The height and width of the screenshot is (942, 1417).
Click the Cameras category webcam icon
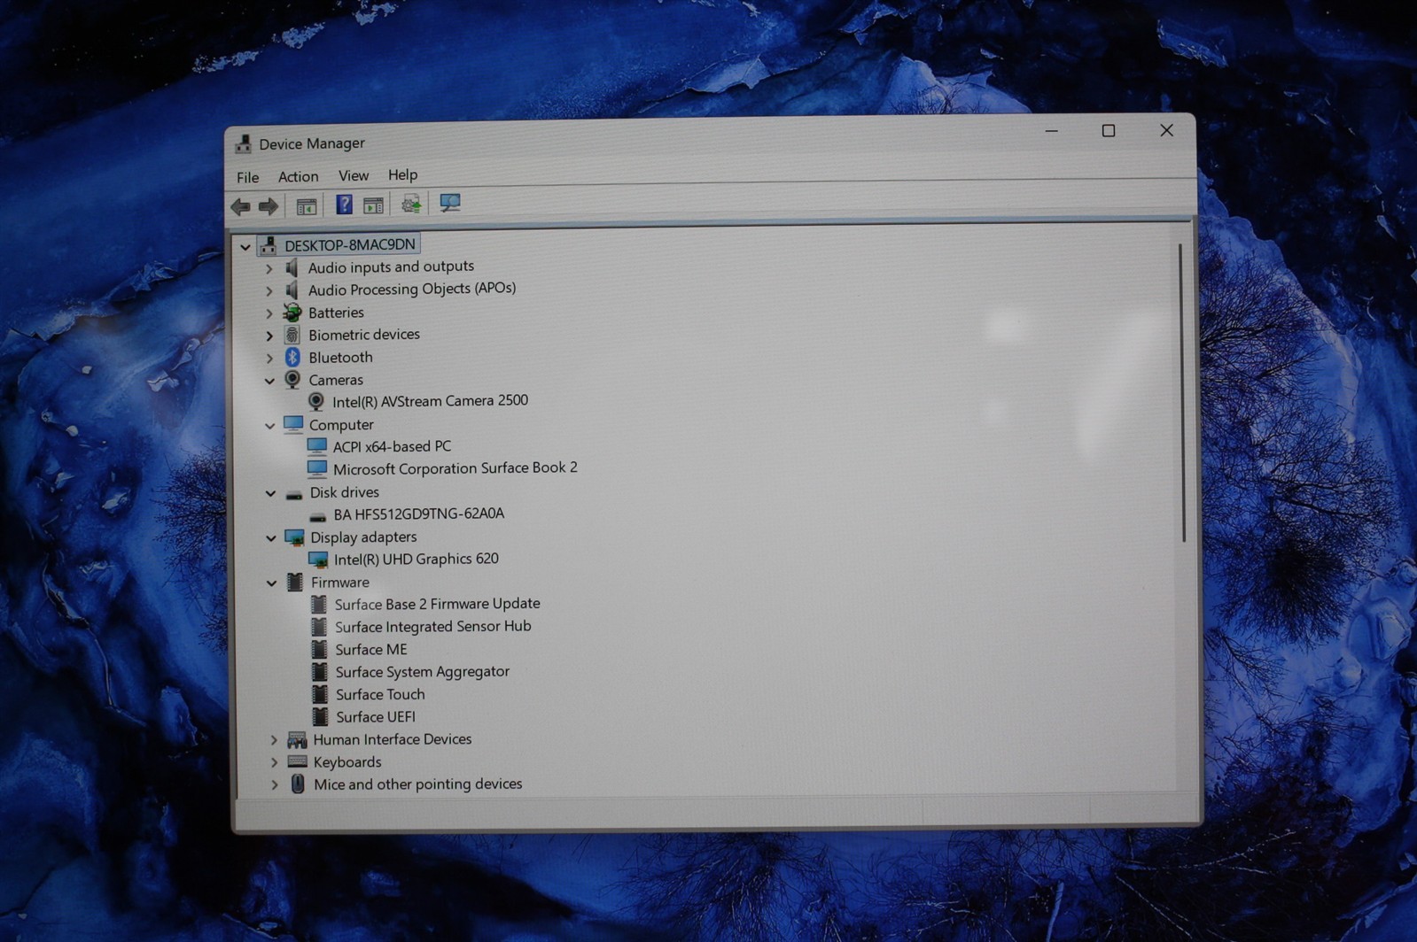(292, 380)
